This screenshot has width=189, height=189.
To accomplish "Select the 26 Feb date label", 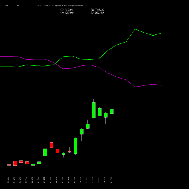I will [105, 180].
